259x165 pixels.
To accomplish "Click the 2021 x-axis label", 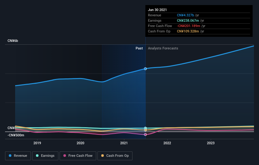I will coord(124,143).
